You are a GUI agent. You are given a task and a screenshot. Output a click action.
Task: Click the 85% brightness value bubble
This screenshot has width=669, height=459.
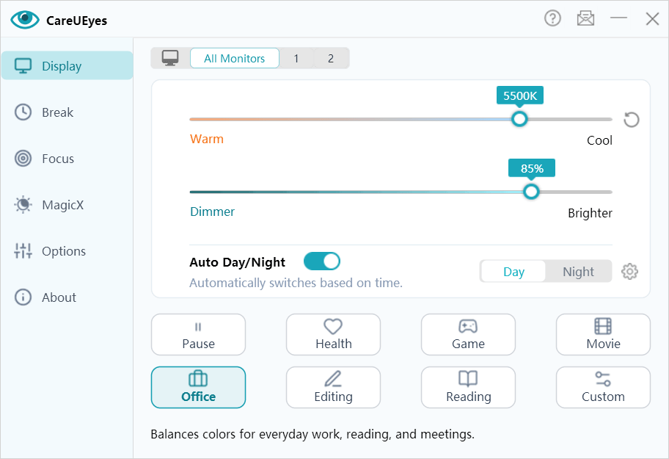tap(532, 167)
